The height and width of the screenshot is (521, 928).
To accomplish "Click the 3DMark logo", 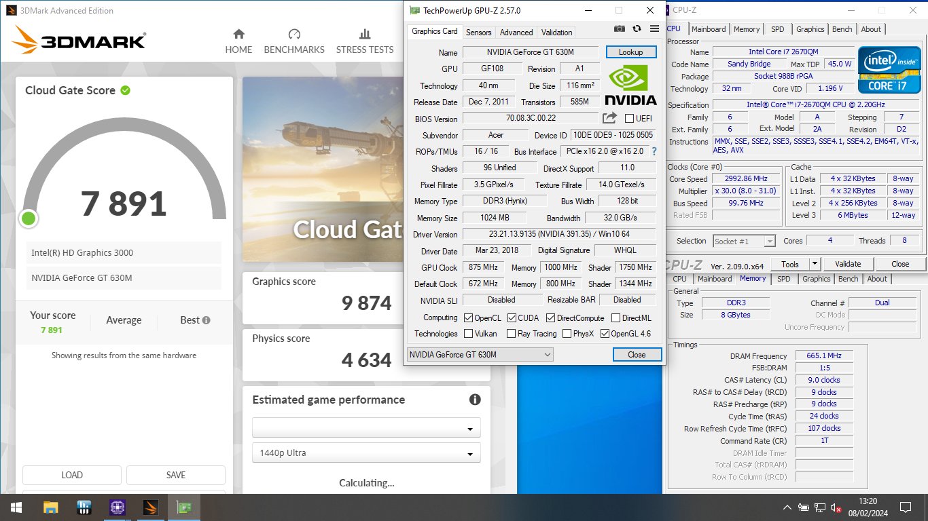I will pyautogui.click(x=79, y=40).
